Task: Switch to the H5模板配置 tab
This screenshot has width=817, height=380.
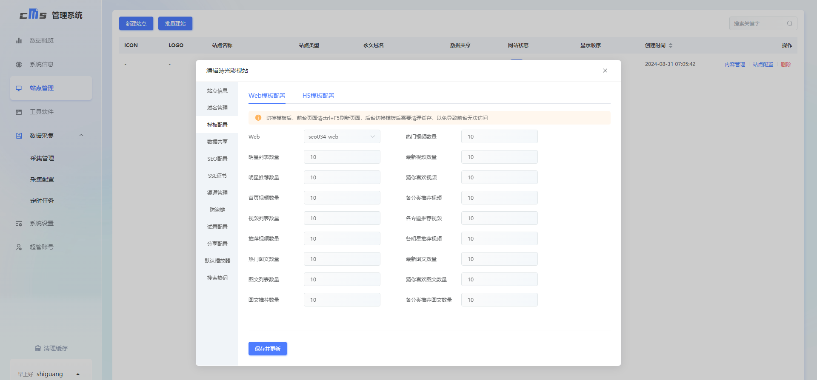Action: pos(318,96)
